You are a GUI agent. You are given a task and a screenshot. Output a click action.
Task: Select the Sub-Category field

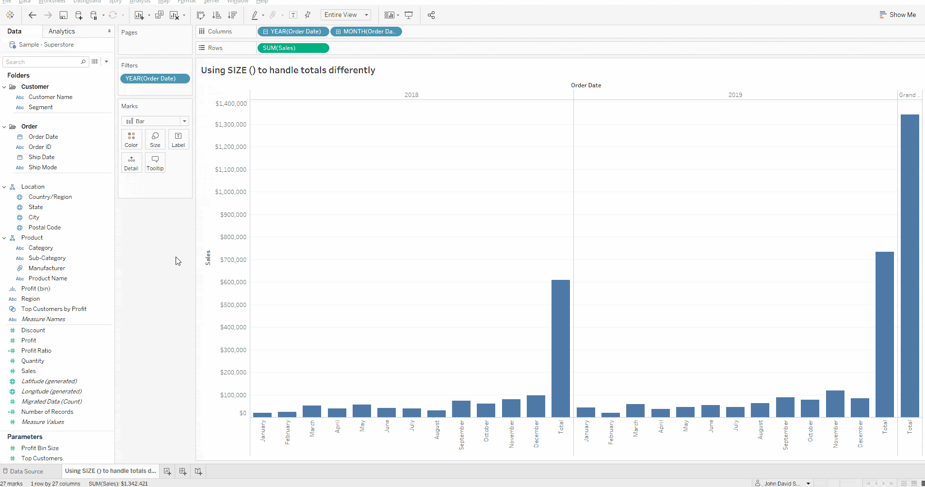click(x=47, y=258)
